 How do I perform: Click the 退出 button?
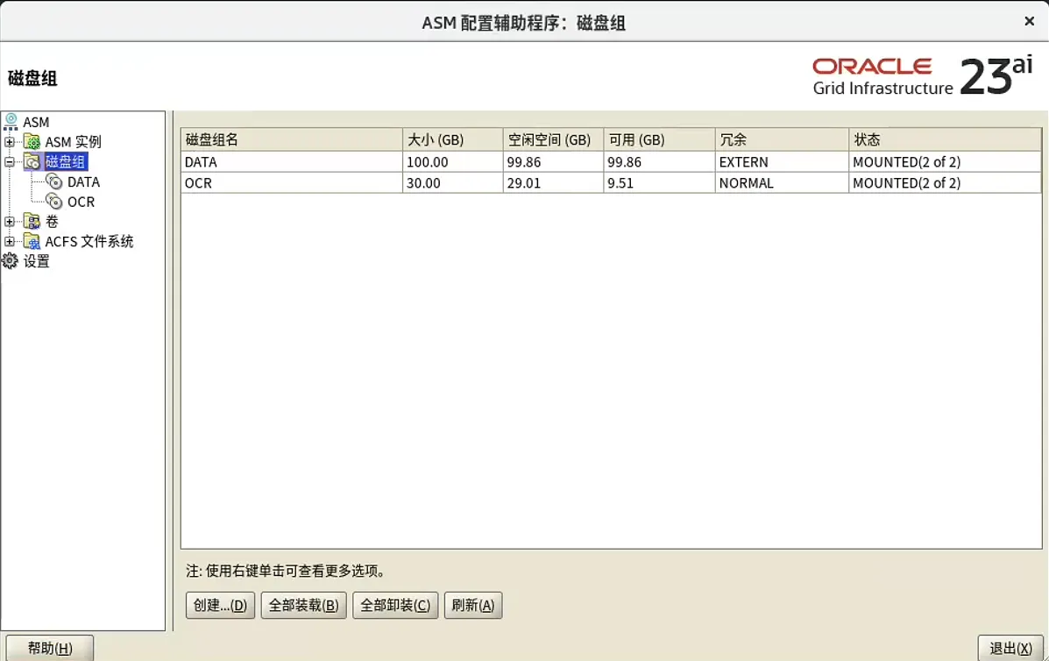coord(1010,647)
